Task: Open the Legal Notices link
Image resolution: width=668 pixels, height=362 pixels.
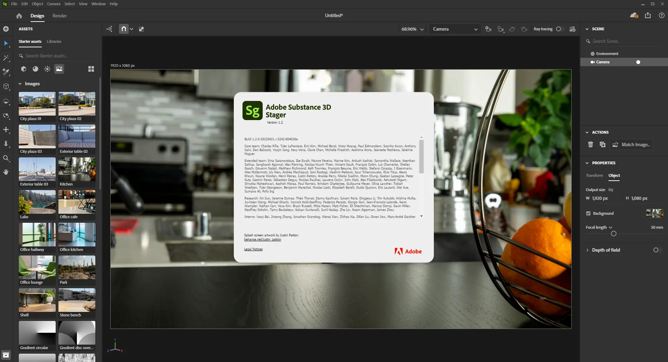Action: tap(253, 249)
